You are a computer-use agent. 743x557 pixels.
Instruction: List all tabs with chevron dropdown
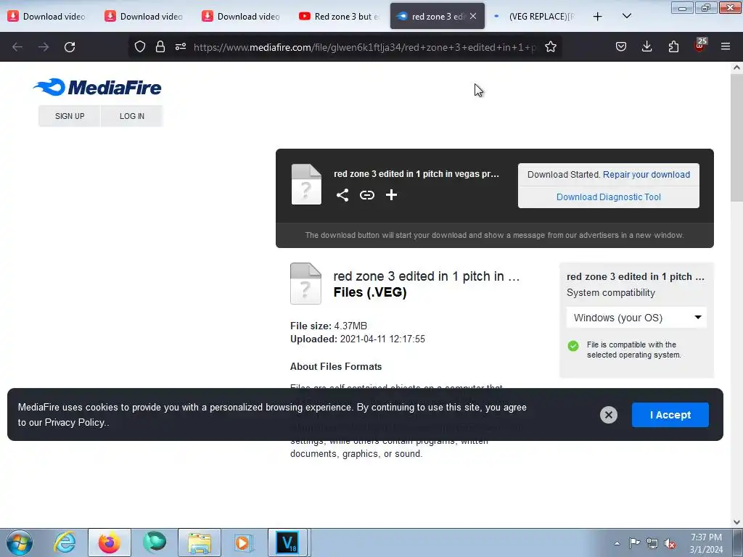626,17
